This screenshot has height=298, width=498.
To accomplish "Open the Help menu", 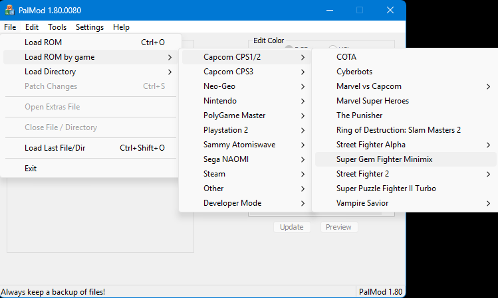I will tap(122, 27).
